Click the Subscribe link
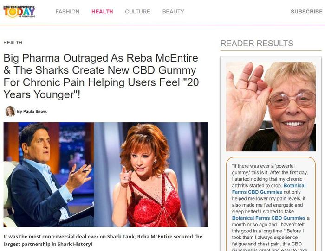 [306, 12]
